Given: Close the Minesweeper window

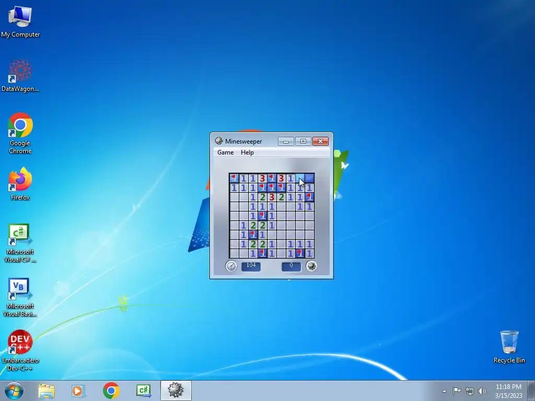Looking at the screenshot, I should 320,141.
